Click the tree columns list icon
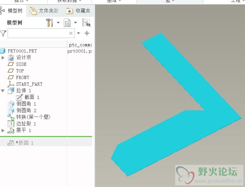This screenshot has width=245, height=187. pos(67,23)
